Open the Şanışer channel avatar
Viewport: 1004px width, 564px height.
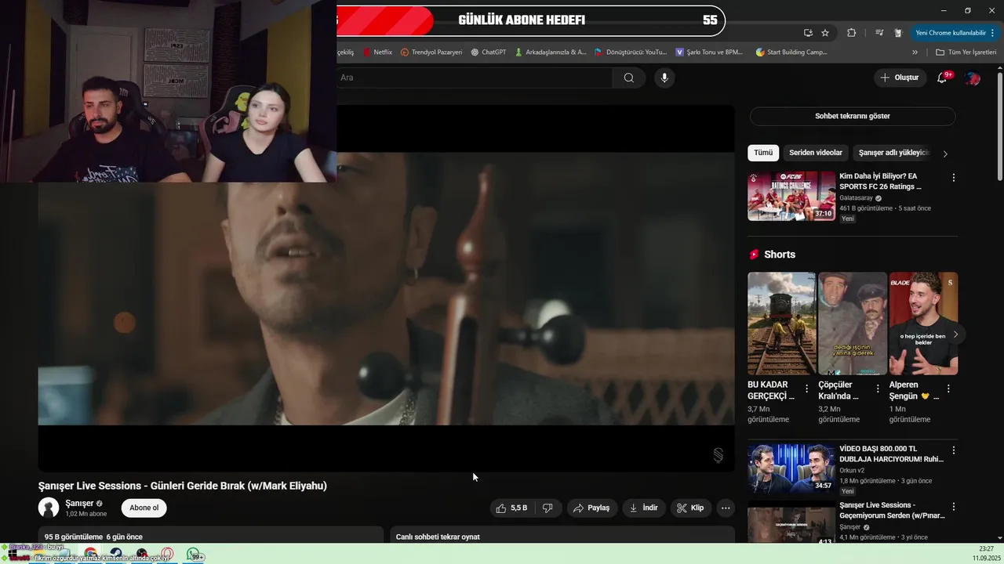coord(49,508)
